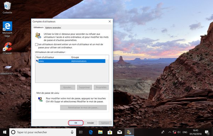The image size is (213, 136).
Task: Click the Taper ici pour rechercher box
Action: click(x=43, y=132)
